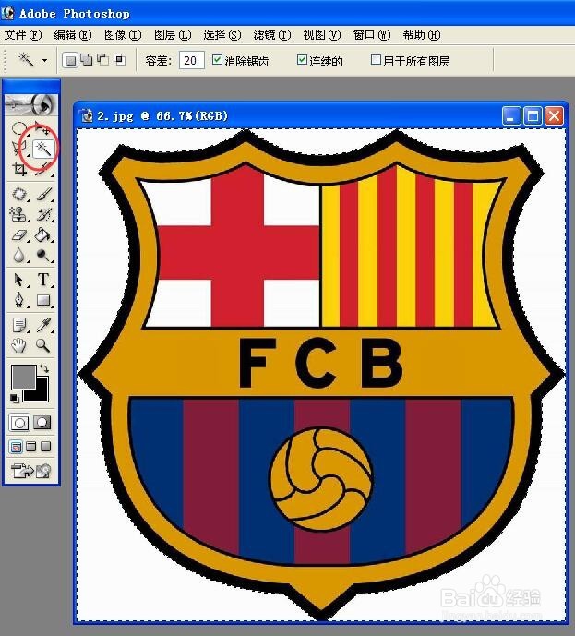The image size is (575, 636).
Task: Select the Rectangle shape tool
Action: tap(43, 301)
